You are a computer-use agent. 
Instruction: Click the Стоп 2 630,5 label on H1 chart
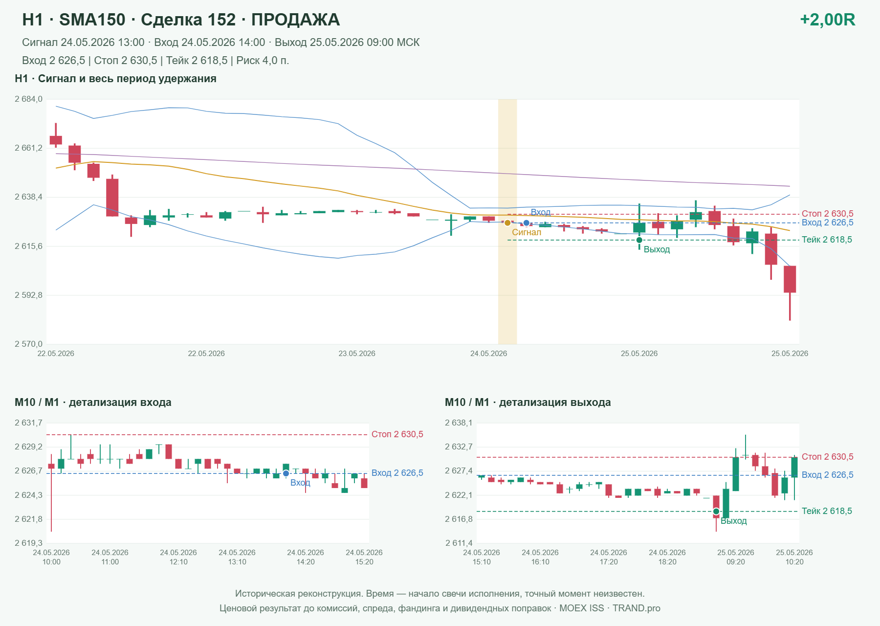click(827, 214)
